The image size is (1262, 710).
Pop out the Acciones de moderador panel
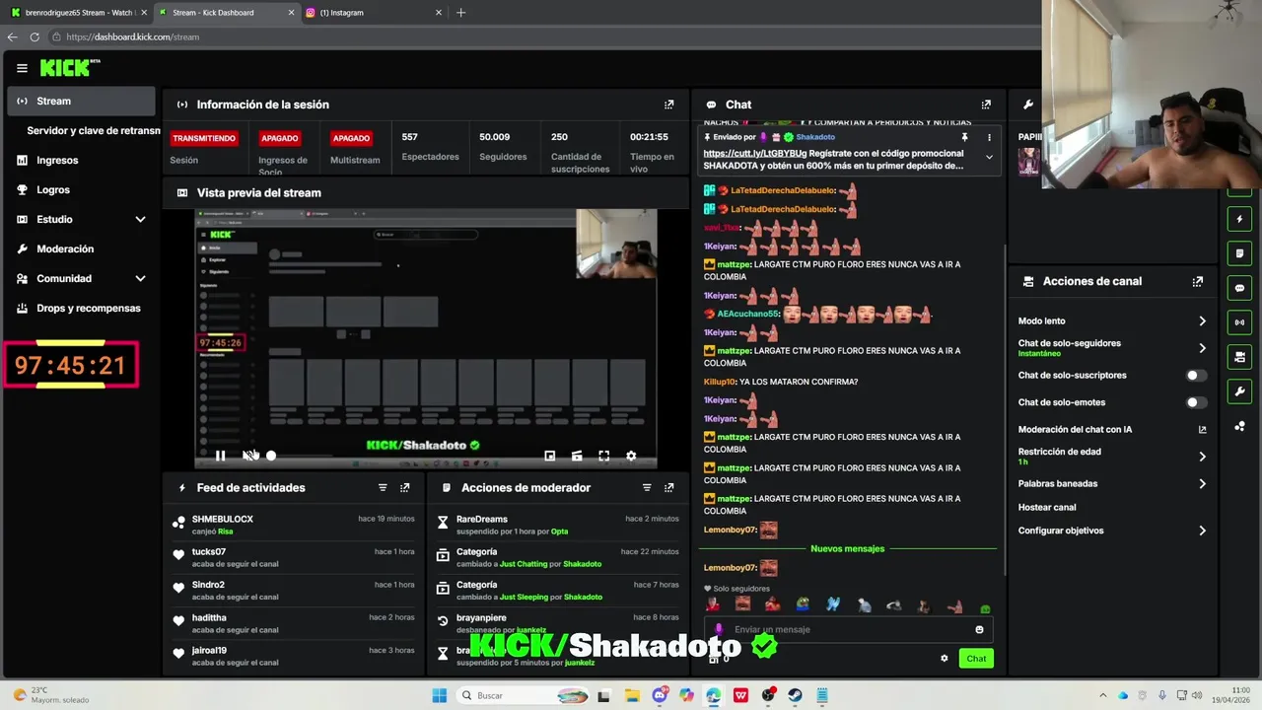click(669, 488)
